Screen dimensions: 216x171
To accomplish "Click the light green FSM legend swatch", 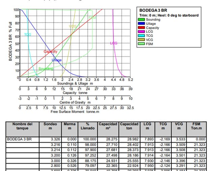I will coord(141,44).
